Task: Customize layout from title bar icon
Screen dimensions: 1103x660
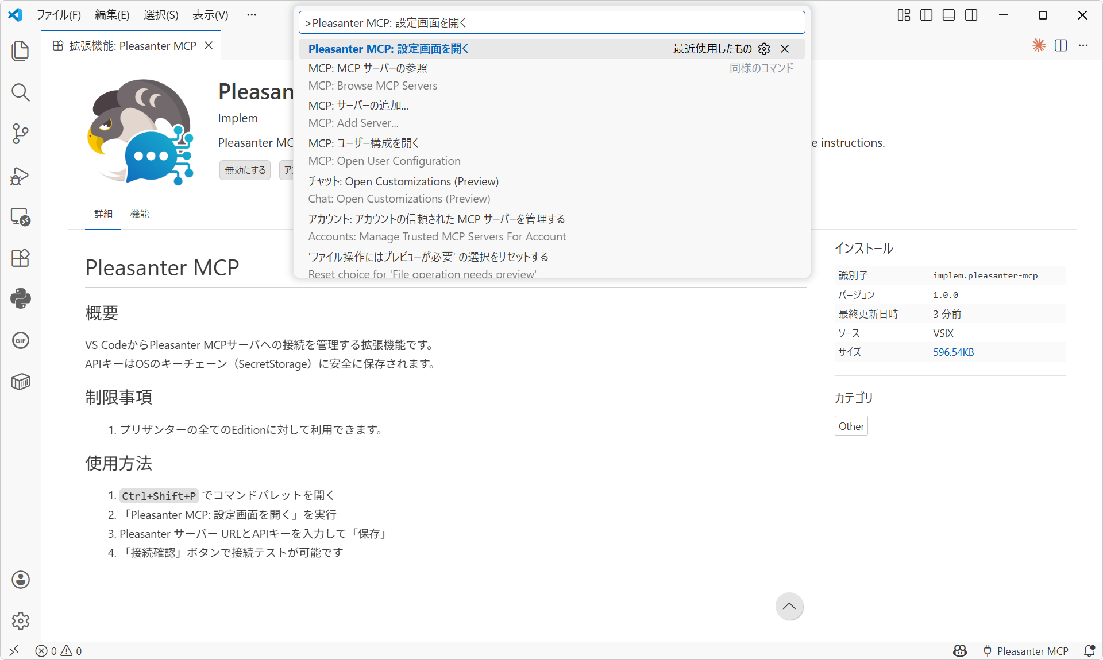Action: click(x=904, y=15)
